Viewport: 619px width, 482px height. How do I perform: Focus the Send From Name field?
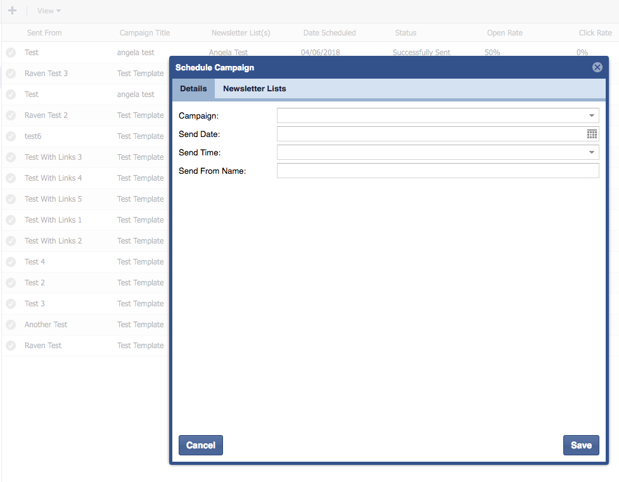click(437, 171)
